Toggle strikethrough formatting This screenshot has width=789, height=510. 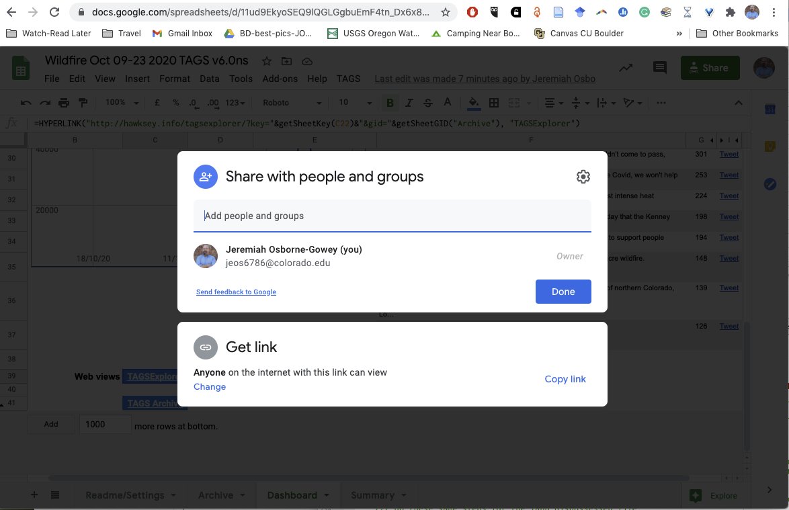[427, 103]
